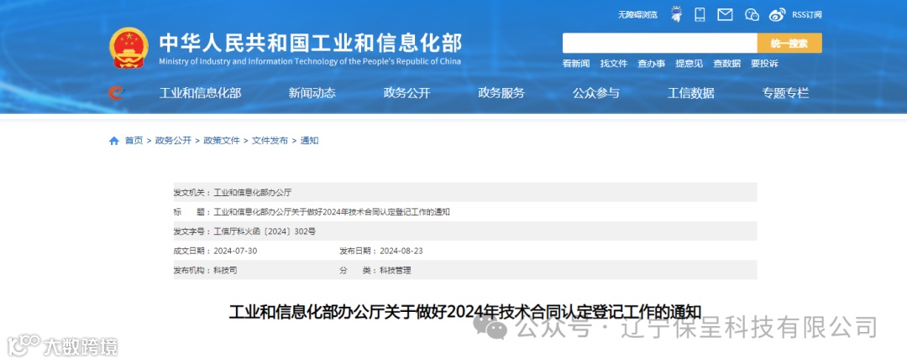This screenshot has width=907, height=363.
Task: Open the Weibo icon
Action: click(x=778, y=14)
